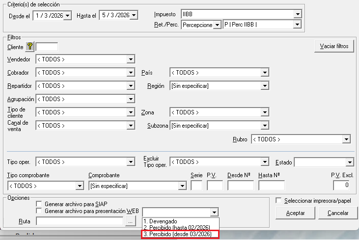Focus the P.V. Excl. number field
This screenshot has width=359, height=240.
(x=341, y=186)
